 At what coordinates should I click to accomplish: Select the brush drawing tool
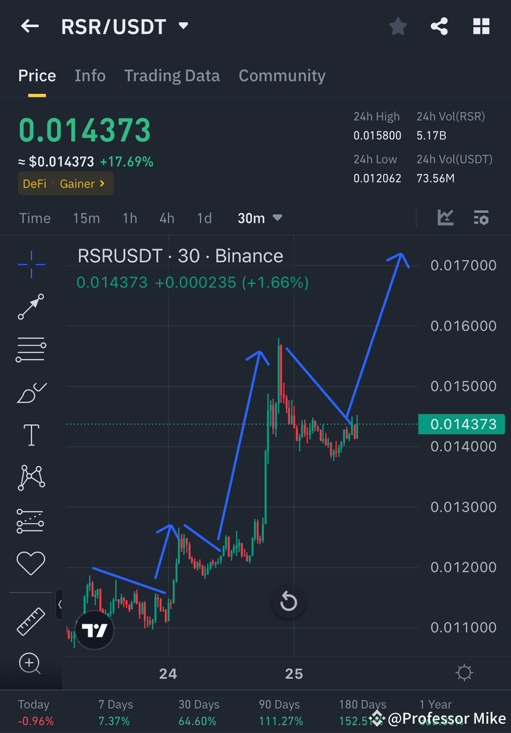[30, 392]
